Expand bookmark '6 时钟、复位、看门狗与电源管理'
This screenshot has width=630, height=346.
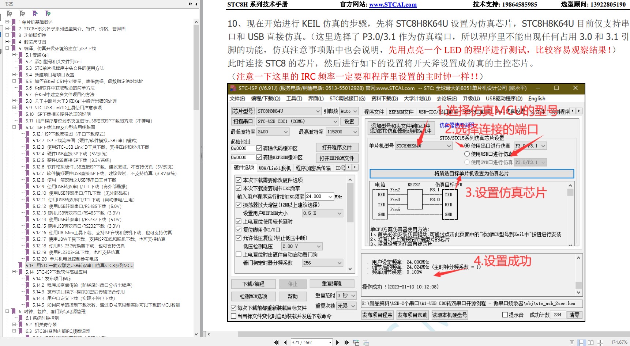pos(7,311)
